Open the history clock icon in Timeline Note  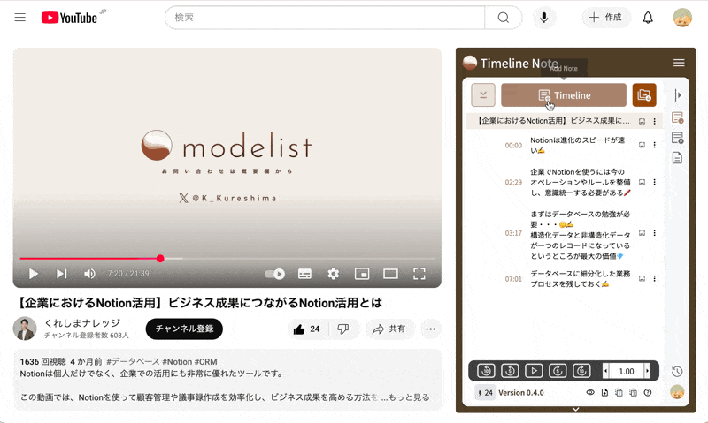click(677, 372)
